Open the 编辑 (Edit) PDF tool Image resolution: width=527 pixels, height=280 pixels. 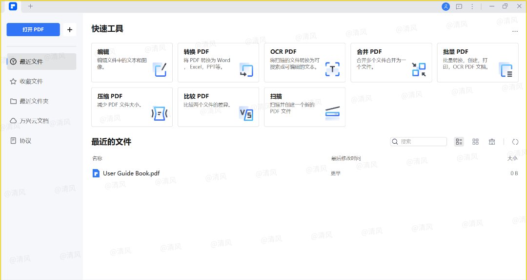click(x=132, y=63)
